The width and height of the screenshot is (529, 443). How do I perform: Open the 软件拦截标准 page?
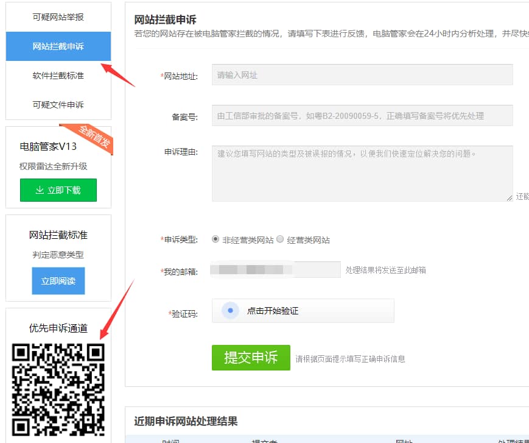coord(58,76)
